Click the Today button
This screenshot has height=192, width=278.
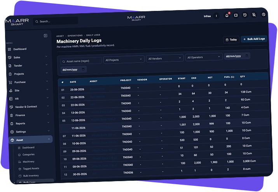click(x=231, y=40)
